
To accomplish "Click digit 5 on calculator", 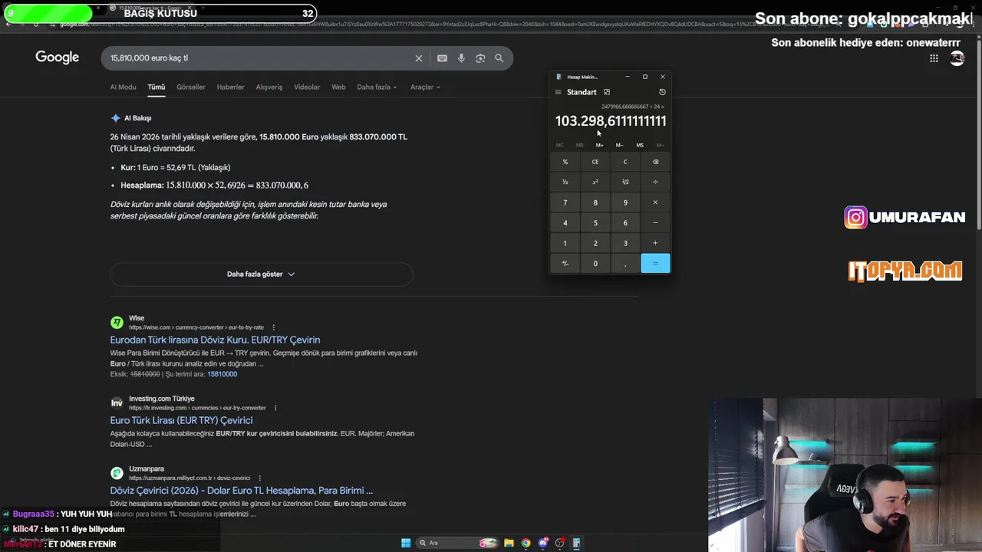I will 595,222.
